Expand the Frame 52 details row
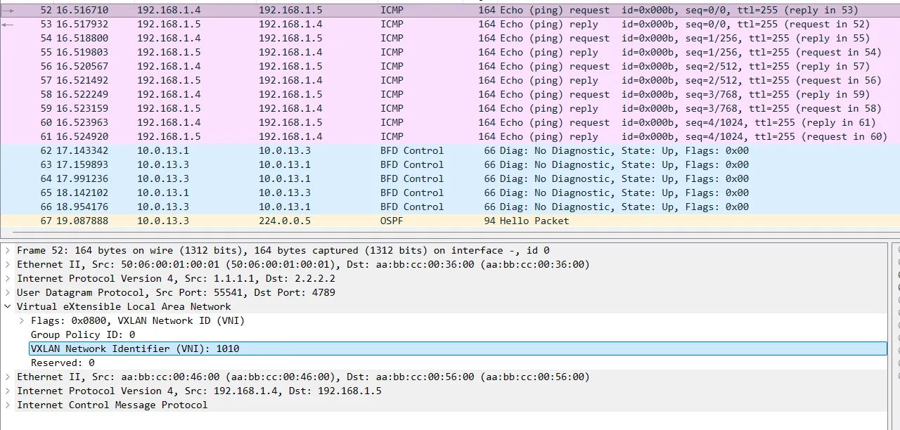This screenshot has width=900, height=430. (8, 251)
